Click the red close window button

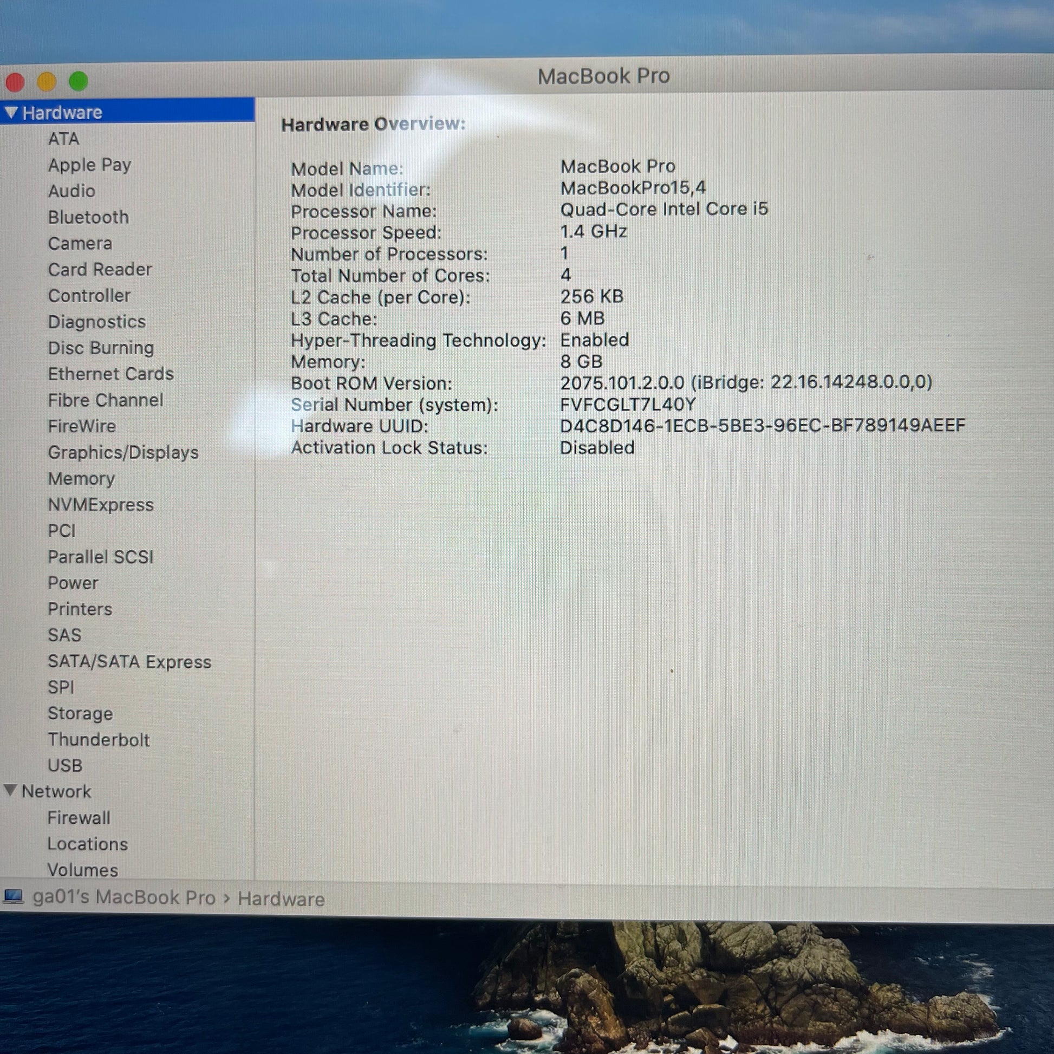coord(15,82)
